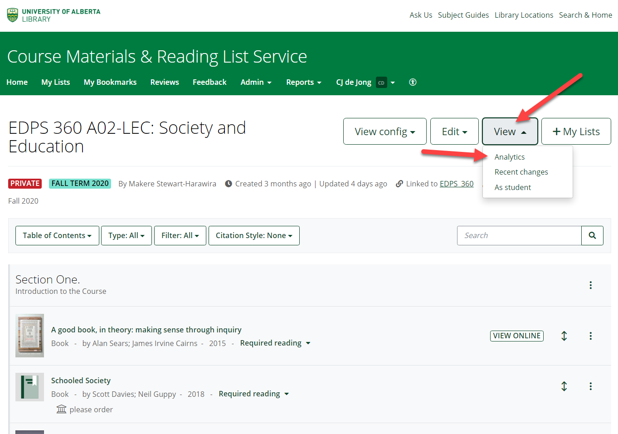618x434 pixels.
Task: Click the Introduction to the Course subtitle
Action: 61,291
